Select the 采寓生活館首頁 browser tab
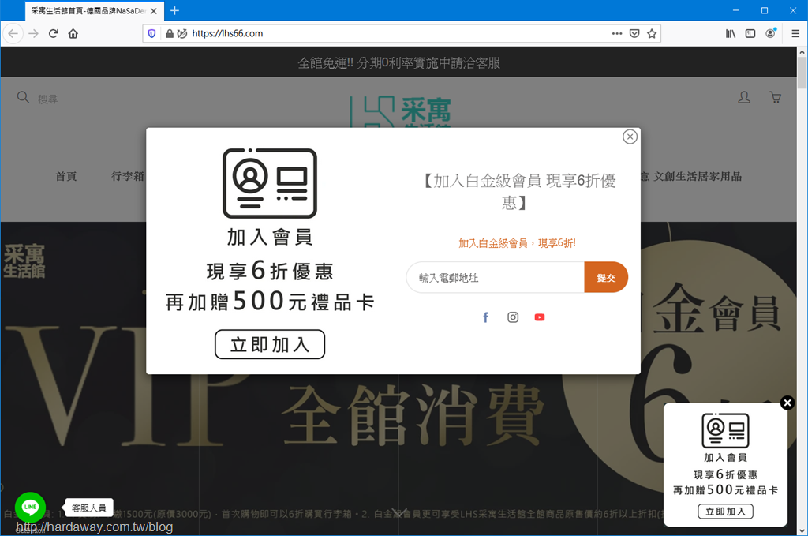 (95, 11)
